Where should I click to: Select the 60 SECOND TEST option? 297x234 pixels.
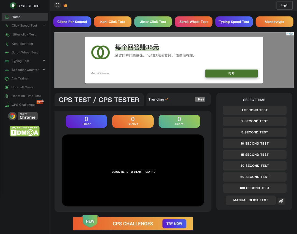click(x=255, y=177)
